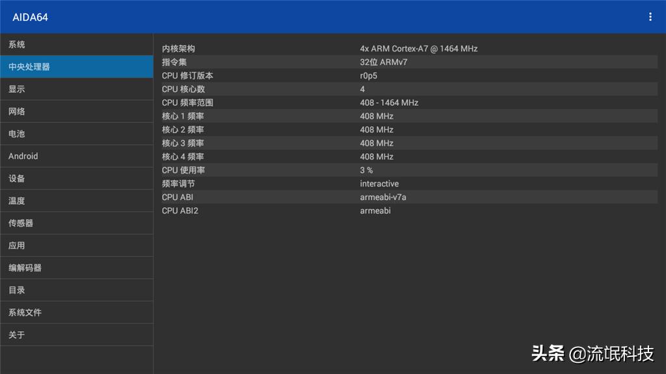This screenshot has height=374, width=666.
Task: Open the 设备 (Devices) section
Action: [x=77, y=178]
